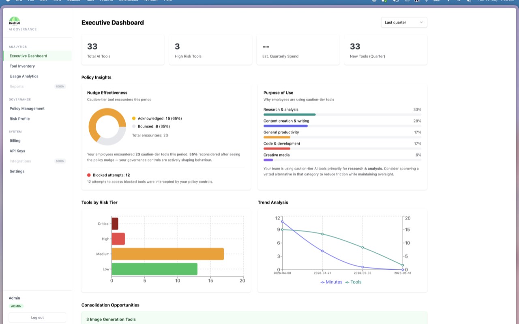Click the yellow Acknowledged legend dot

pyautogui.click(x=134, y=119)
